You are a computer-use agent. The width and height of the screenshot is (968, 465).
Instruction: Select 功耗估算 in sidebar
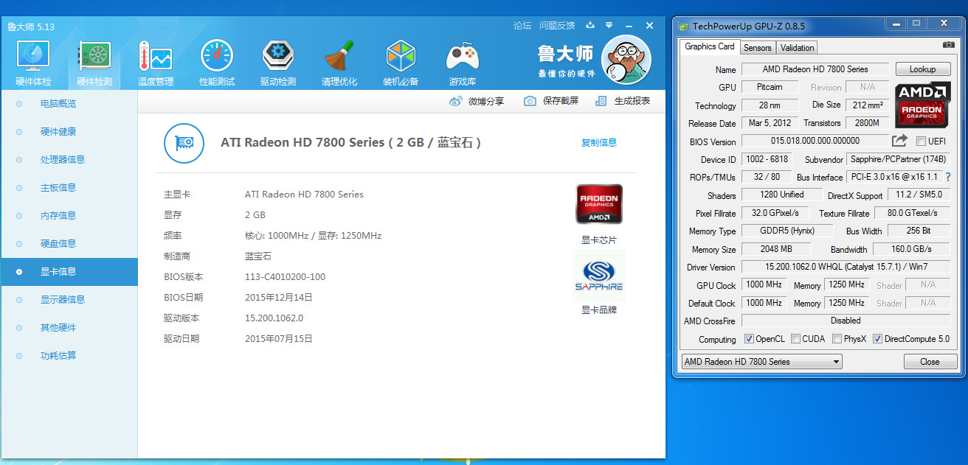point(69,355)
